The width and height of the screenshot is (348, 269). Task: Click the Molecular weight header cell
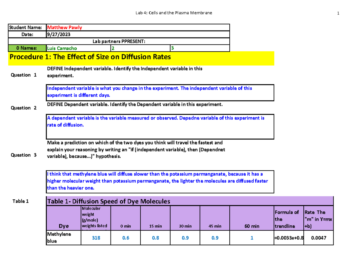pos(96,217)
